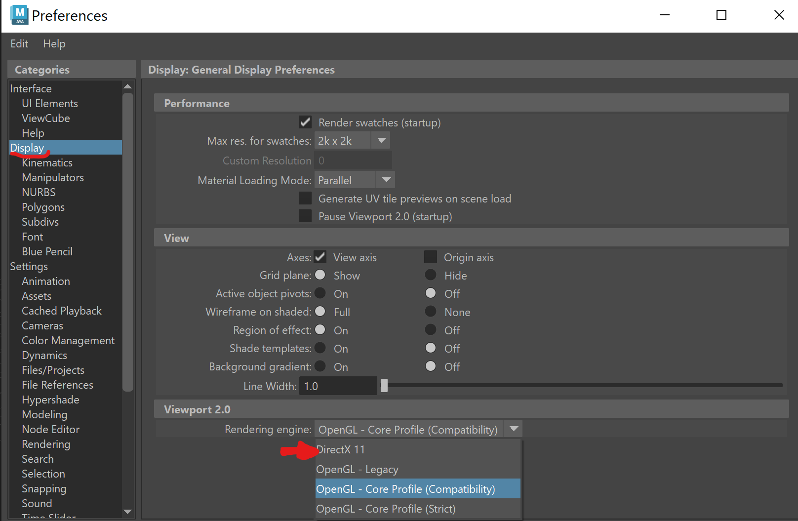Select Hide for Grid plane
798x521 pixels.
pyautogui.click(x=430, y=275)
